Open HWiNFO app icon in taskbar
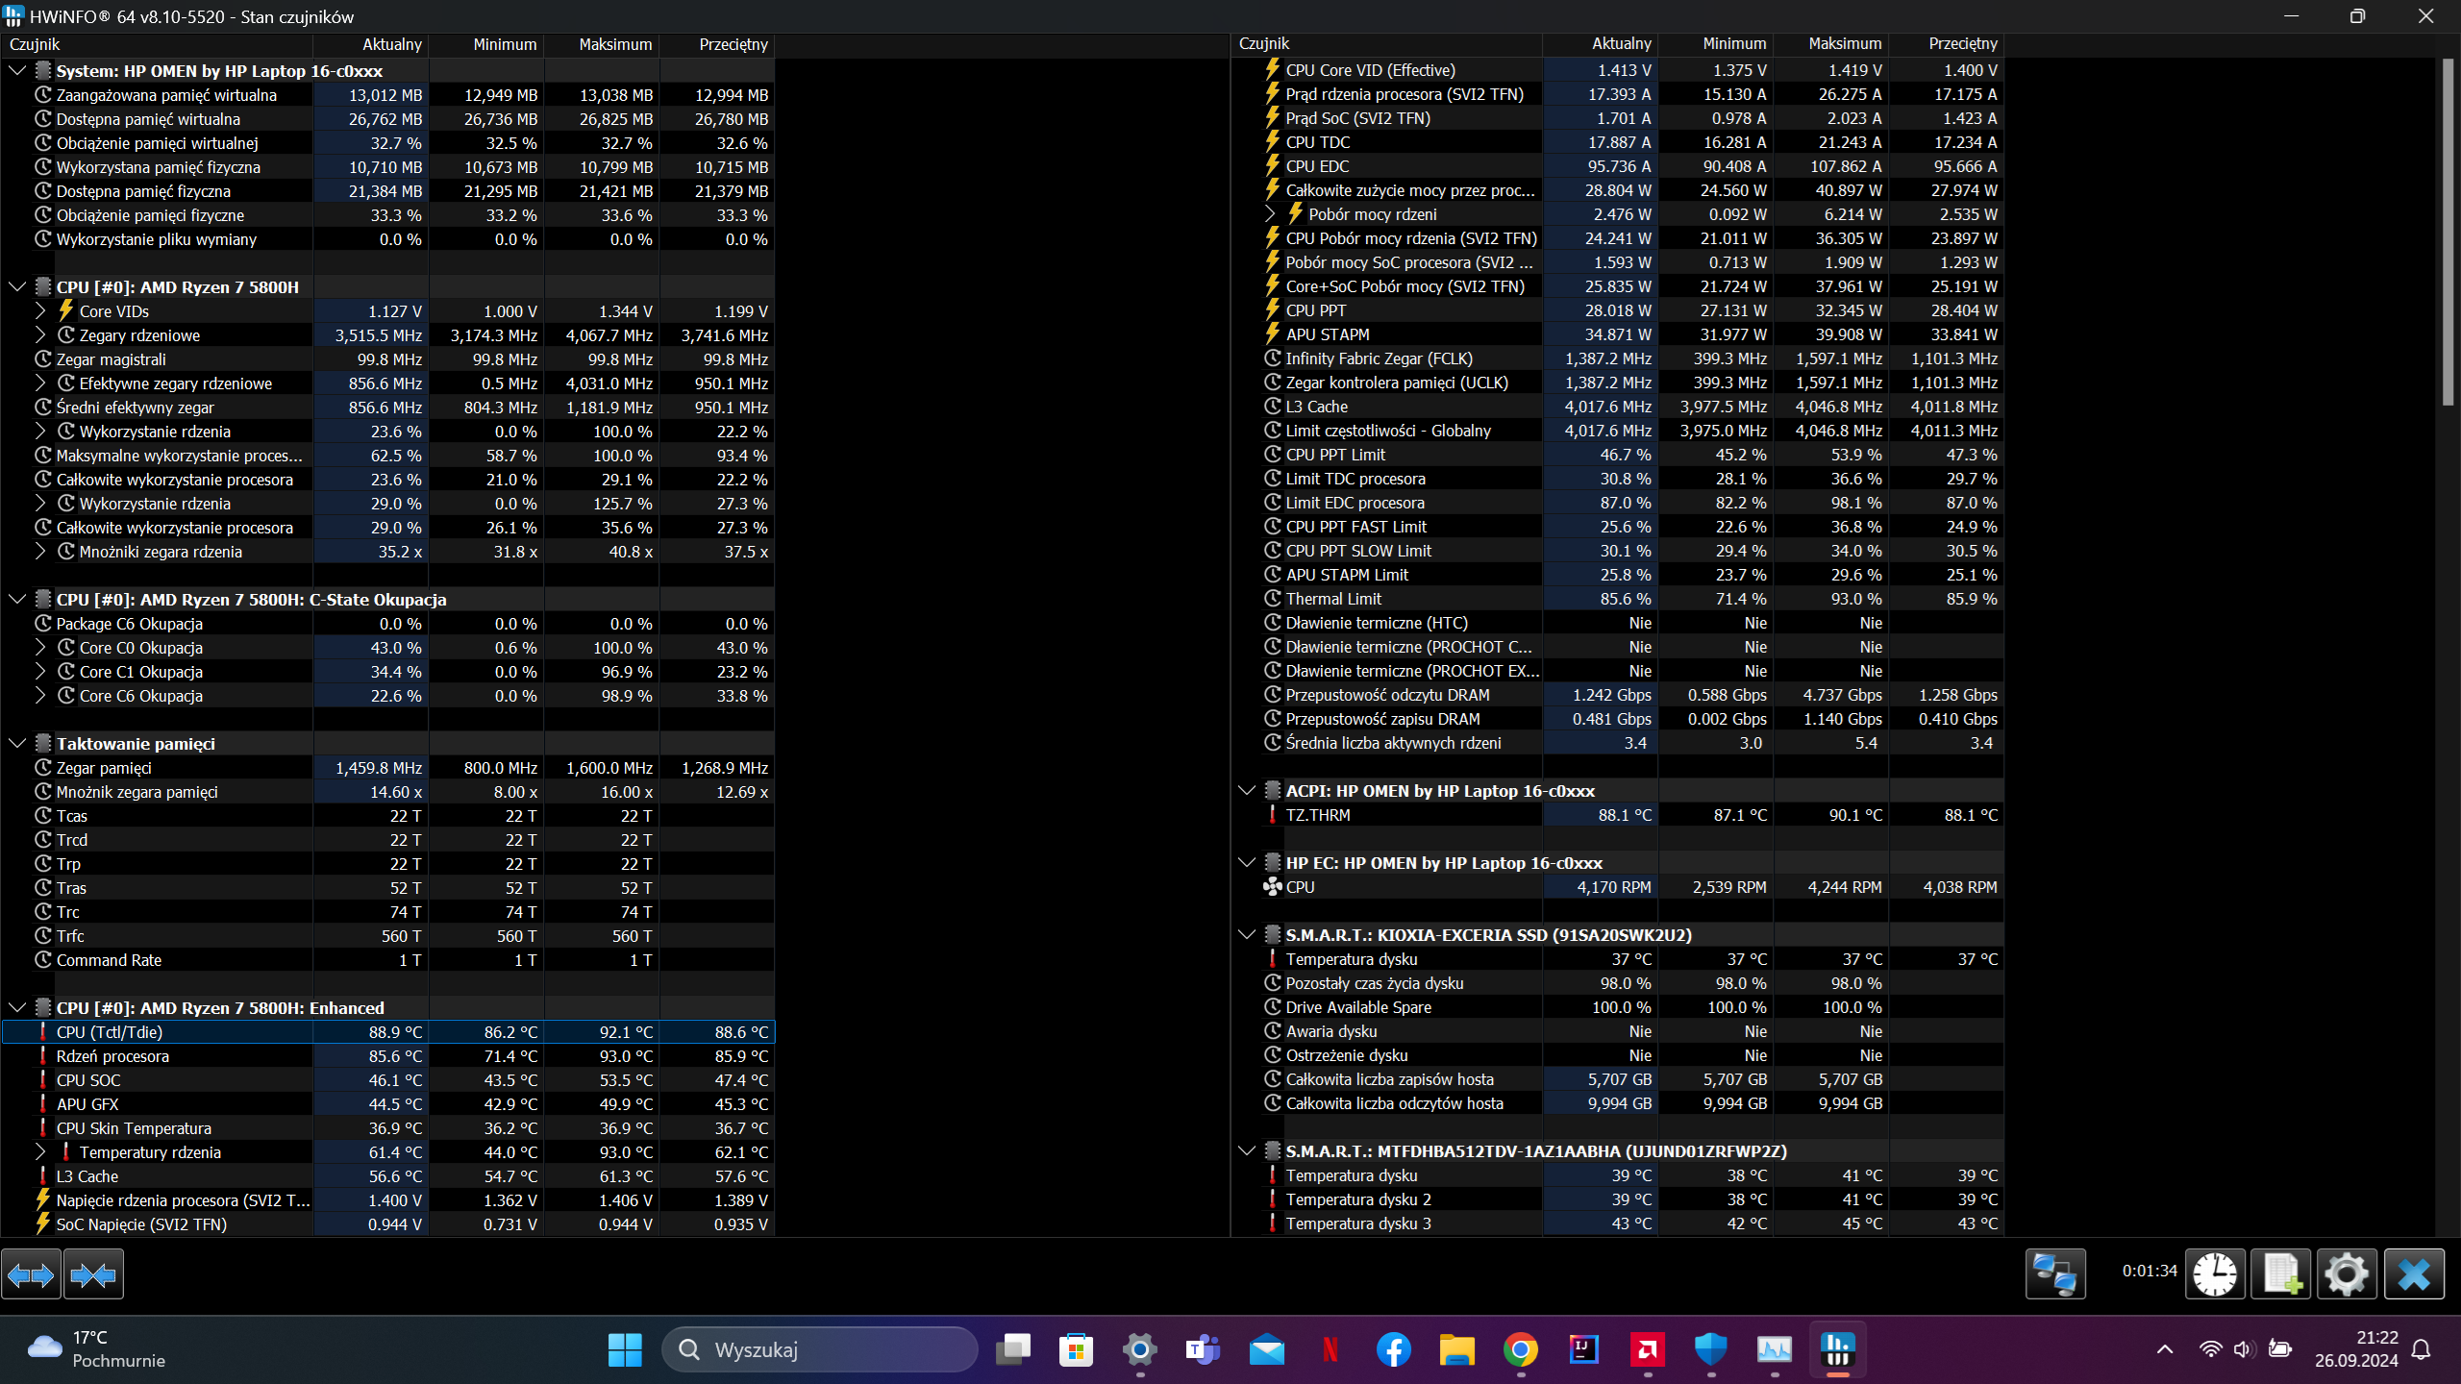 click(x=1837, y=1349)
